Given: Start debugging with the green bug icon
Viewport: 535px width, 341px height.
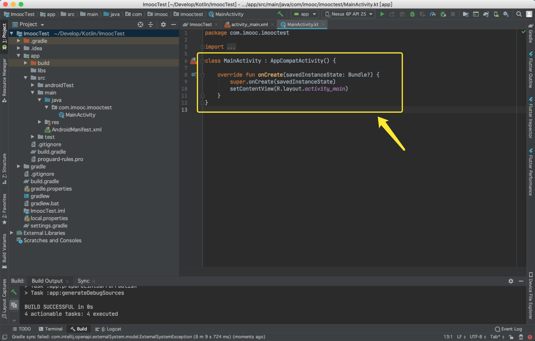Looking at the screenshot, I should click(x=412, y=14).
